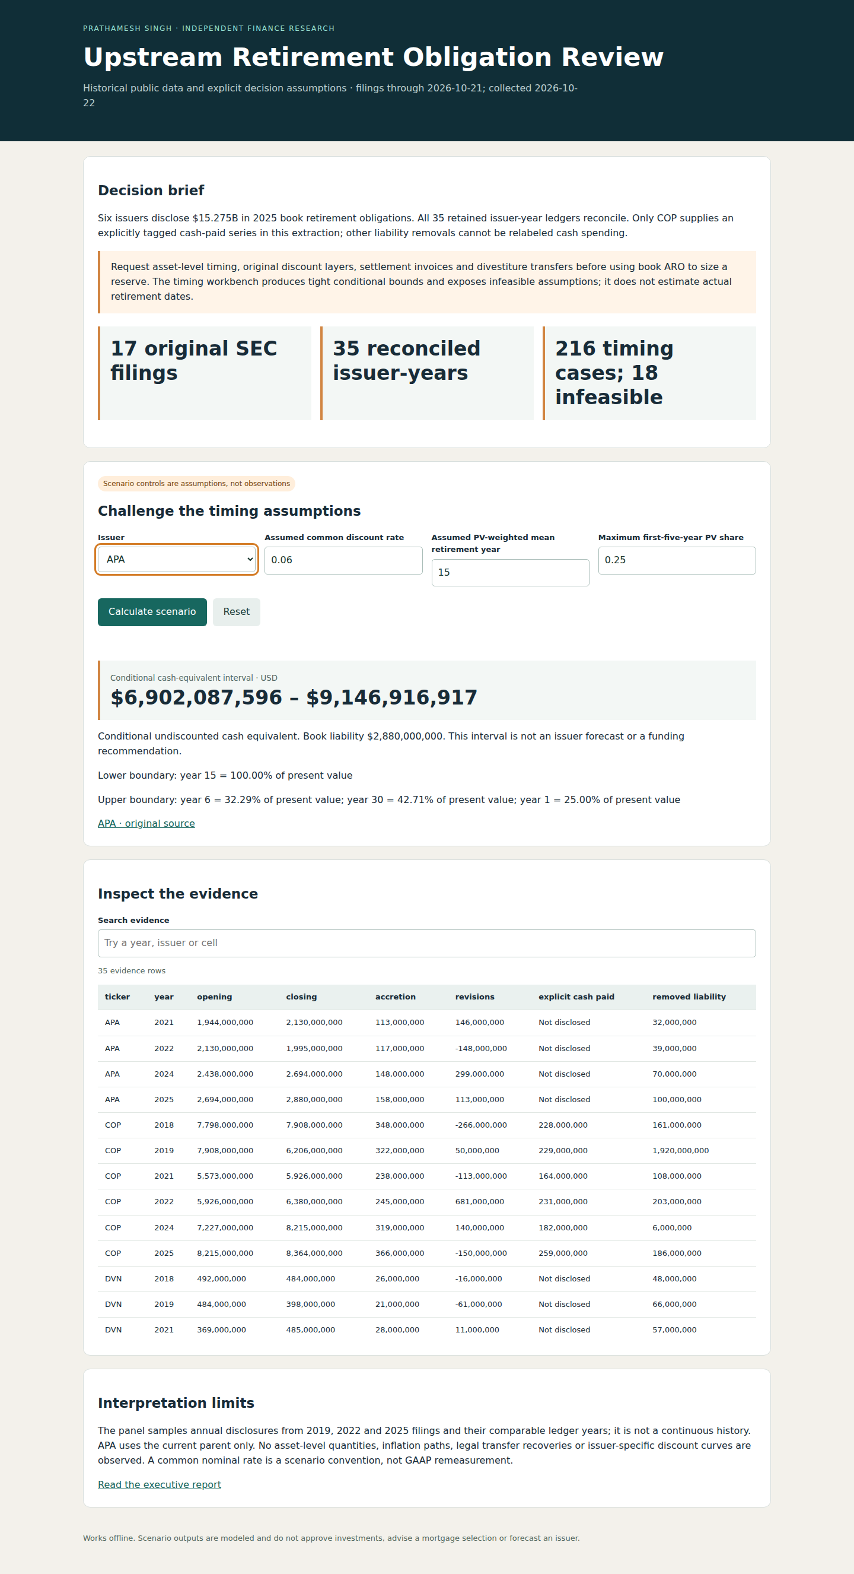Image resolution: width=854 pixels, height=1574 pixels.
Task: Open the APA · original source link
Action: click(x=146, y=824)
